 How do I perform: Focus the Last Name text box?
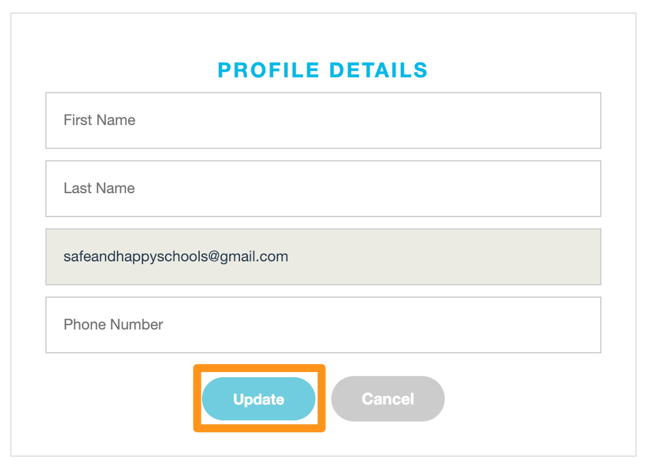pos(323,189)
